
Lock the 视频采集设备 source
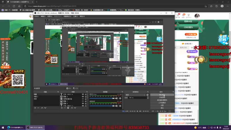click(85, 99)
